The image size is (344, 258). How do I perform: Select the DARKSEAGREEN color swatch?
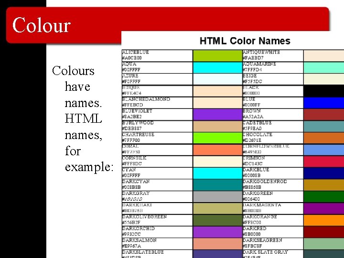[324, 244]
